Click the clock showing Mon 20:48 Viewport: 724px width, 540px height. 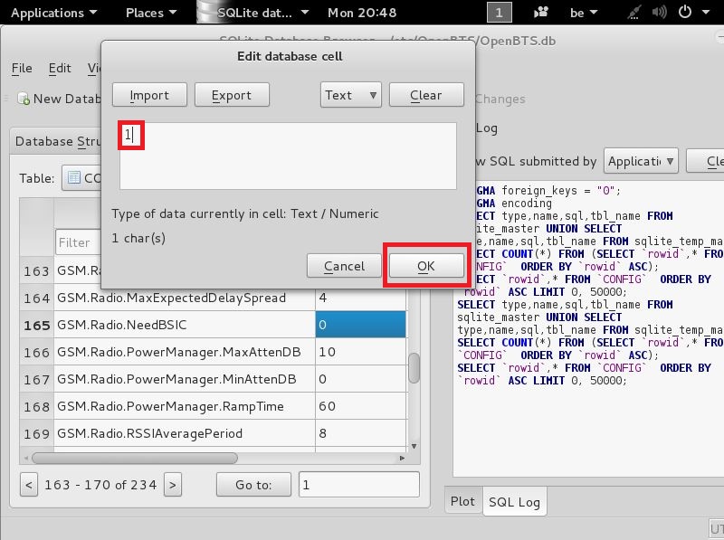point(362,13)
